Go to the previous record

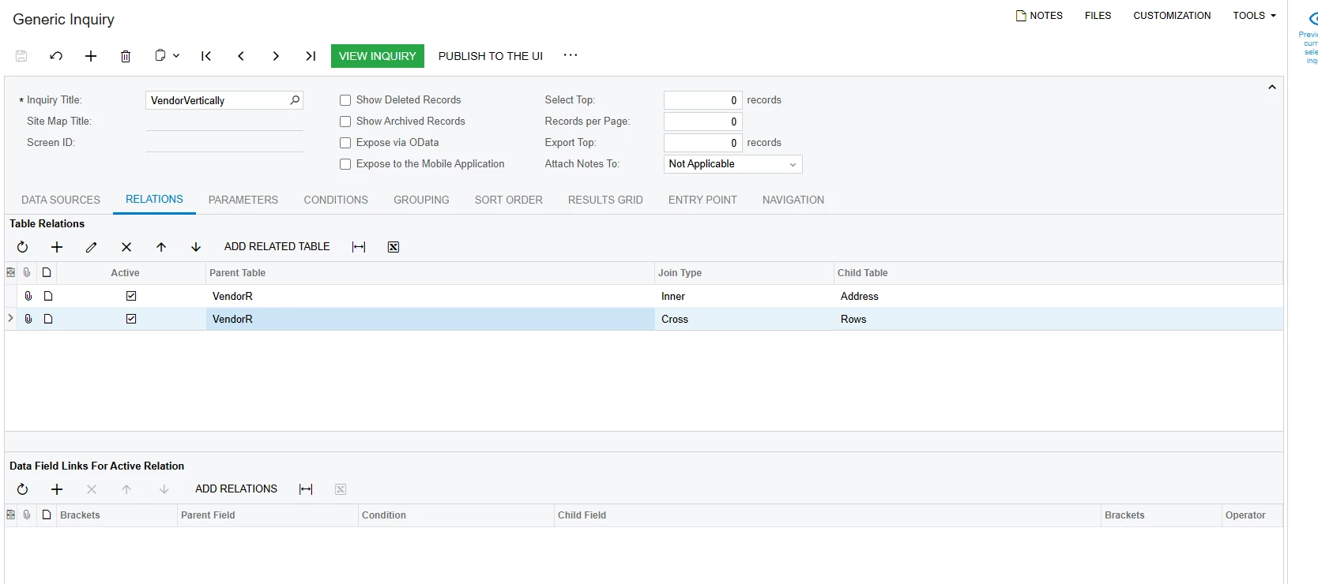click(x=241, y=56)
